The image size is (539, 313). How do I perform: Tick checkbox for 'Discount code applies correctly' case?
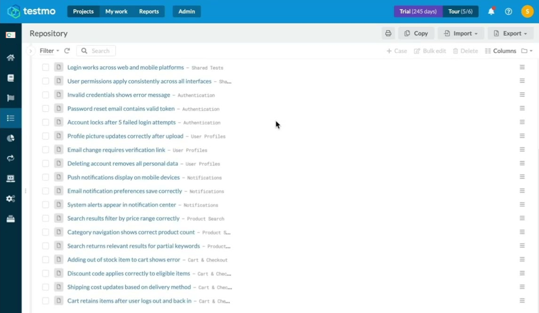click(46, 274)
